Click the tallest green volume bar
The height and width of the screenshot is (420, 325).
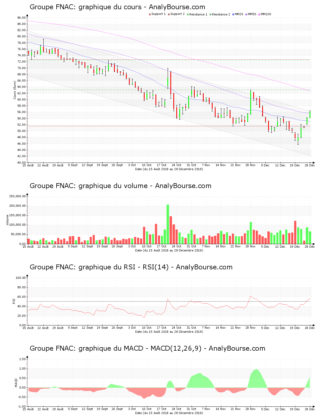168,224
